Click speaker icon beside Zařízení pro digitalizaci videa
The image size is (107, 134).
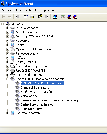coord(18,100)
